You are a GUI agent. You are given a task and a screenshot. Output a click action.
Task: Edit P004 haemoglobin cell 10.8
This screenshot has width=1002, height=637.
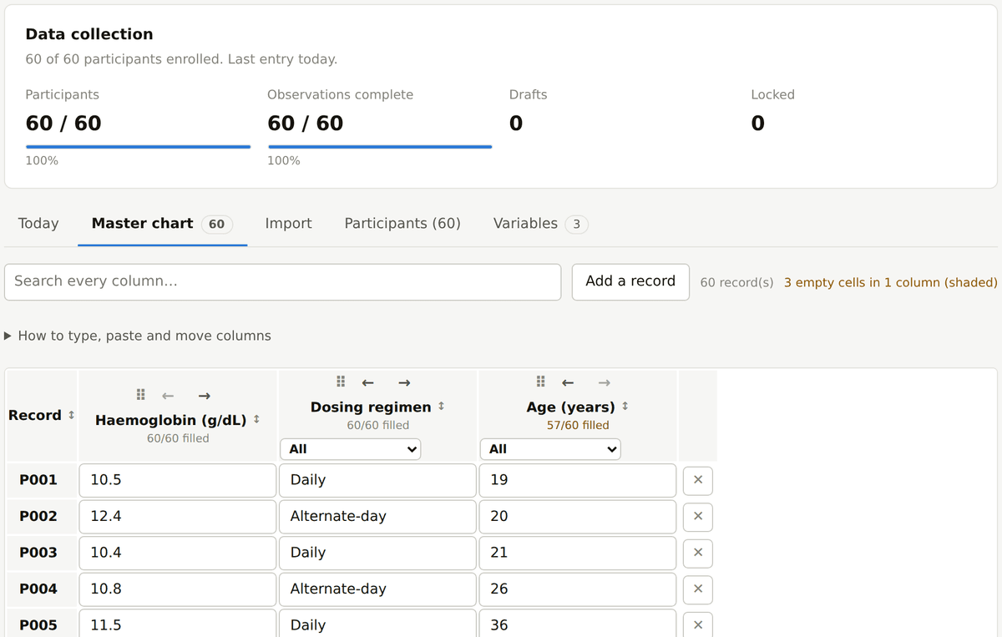178,589
